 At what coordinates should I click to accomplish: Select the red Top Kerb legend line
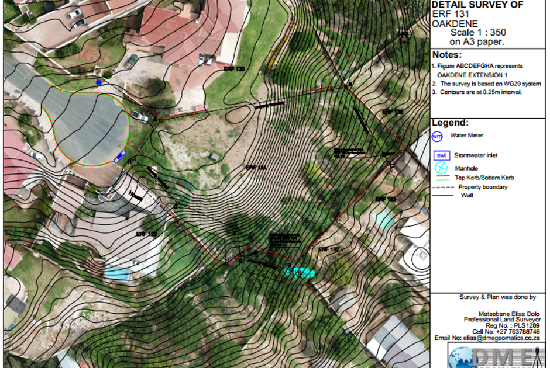click(443, 176)
